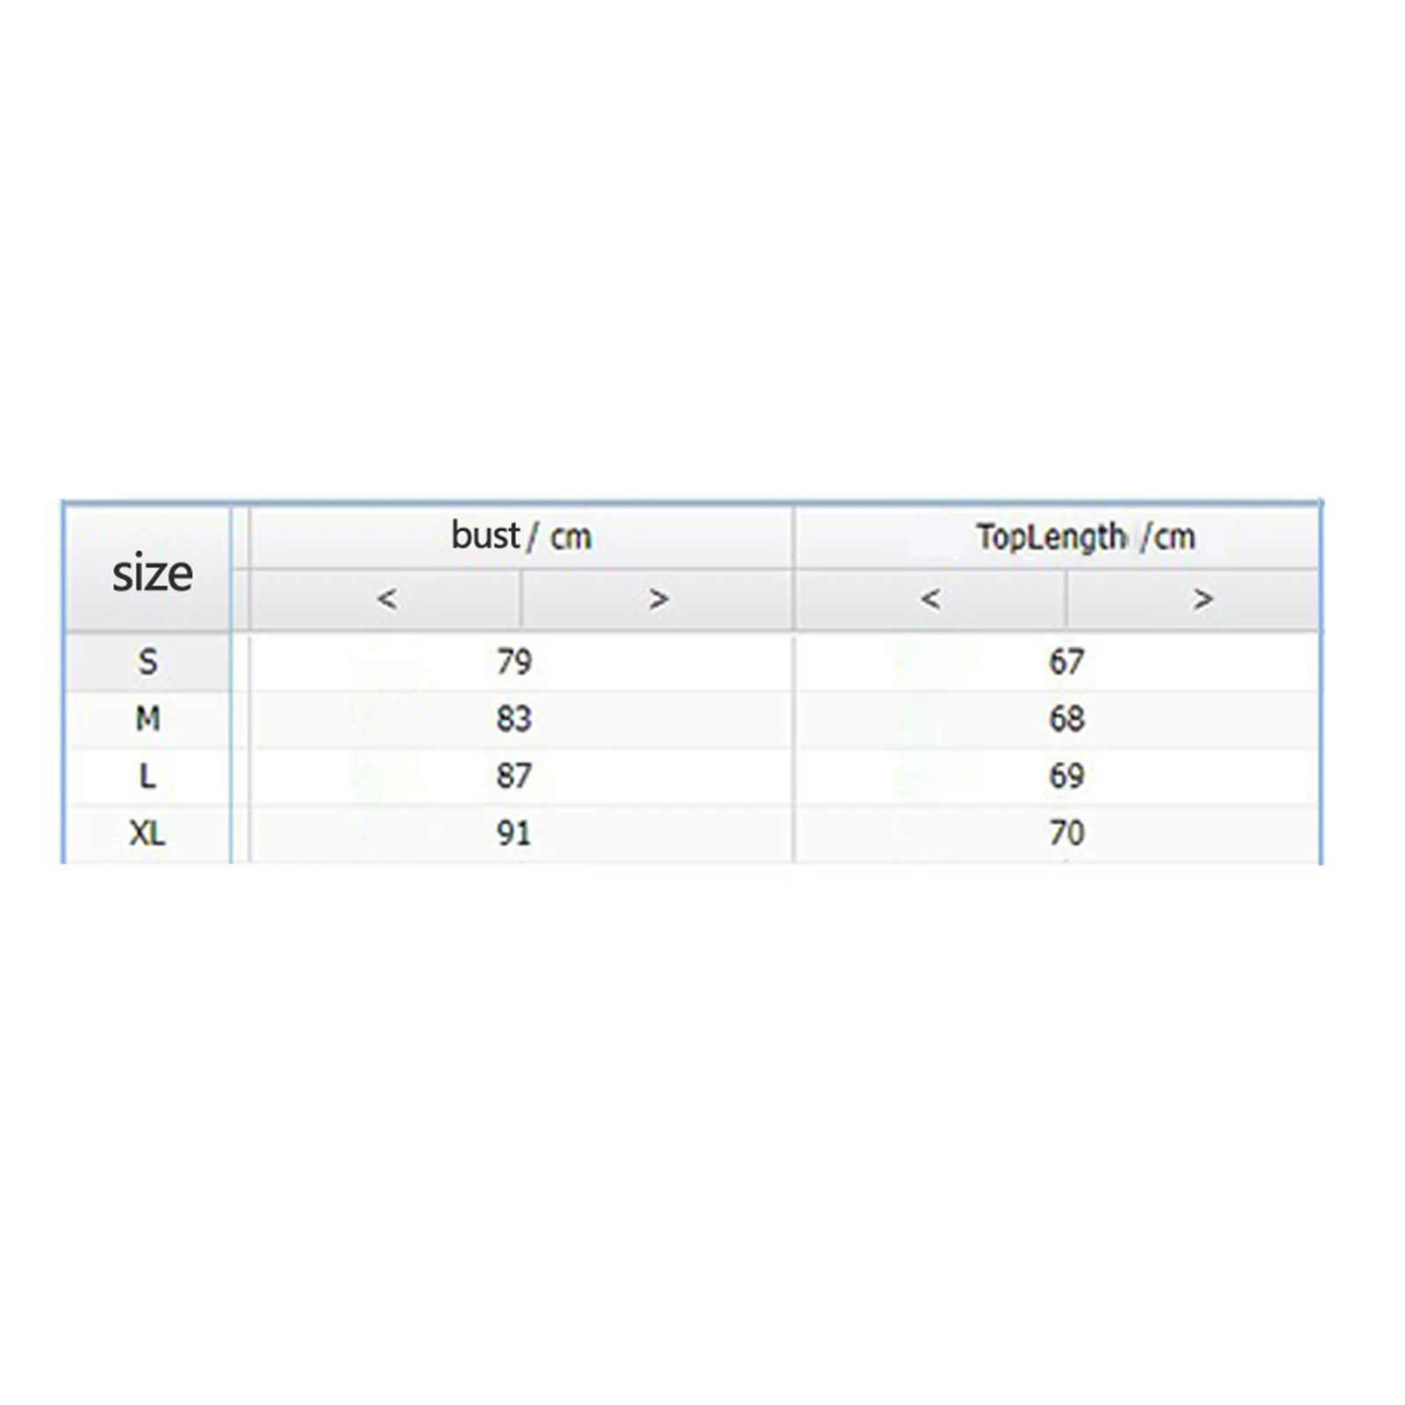
Task: Select the XL size row label
Action: pos(147,833)
